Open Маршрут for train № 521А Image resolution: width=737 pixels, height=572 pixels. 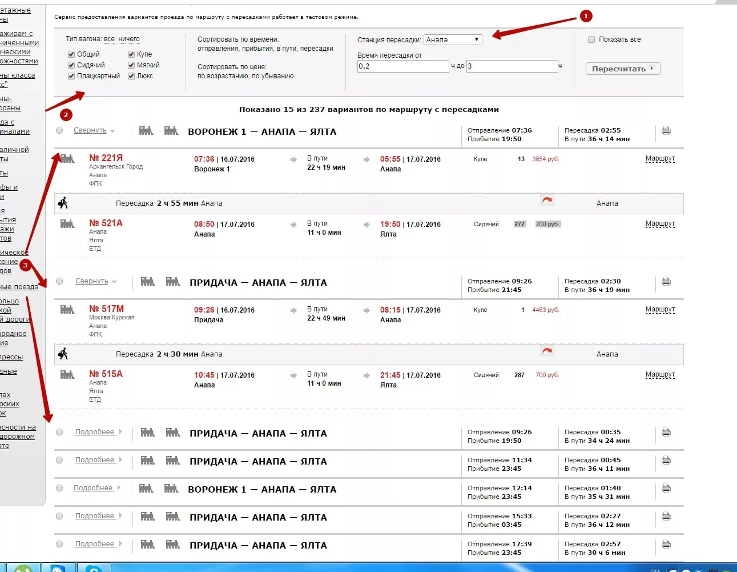point(660,223)
